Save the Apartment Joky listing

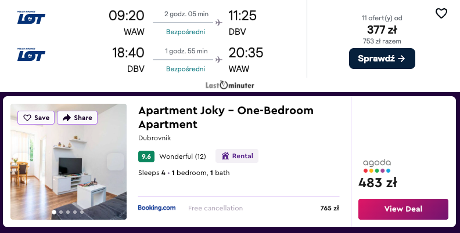pos(36,118)
